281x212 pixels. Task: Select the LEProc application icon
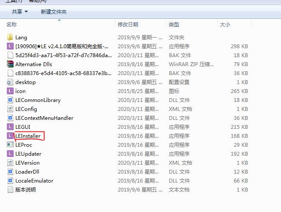10,145
